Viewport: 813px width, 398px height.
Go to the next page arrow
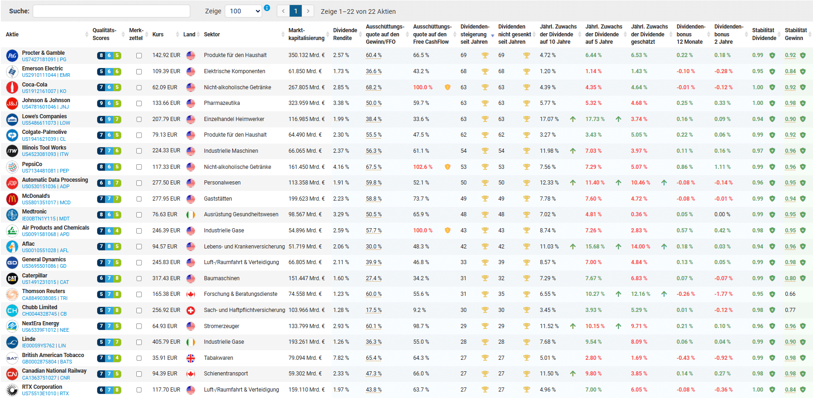pyautogui.click(x=308, y=11)
